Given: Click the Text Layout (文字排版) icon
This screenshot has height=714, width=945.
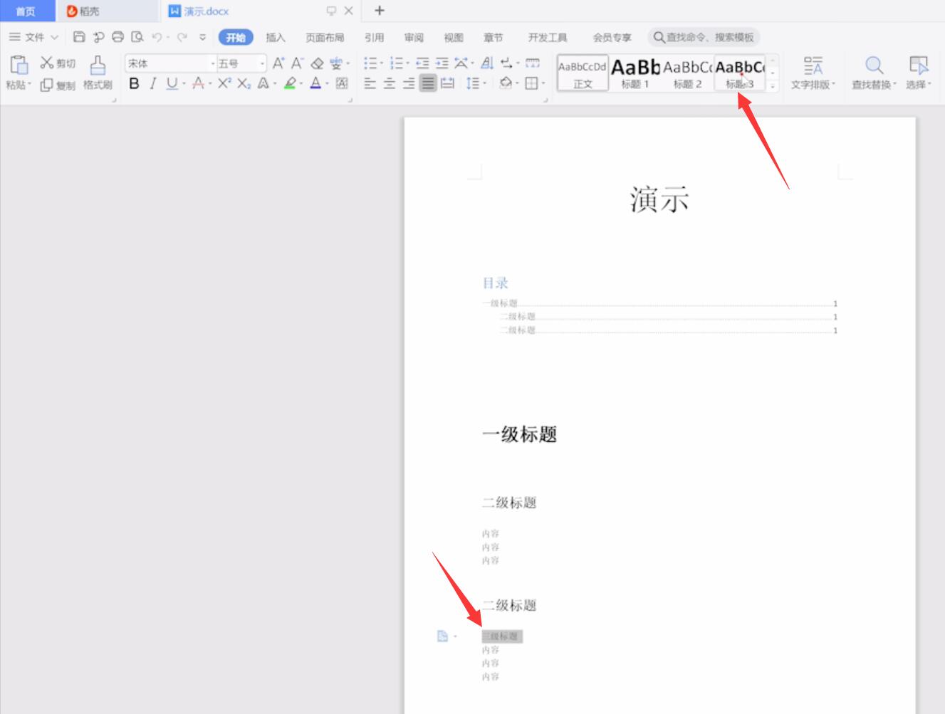Looking at the screenshot, I should pos(813,65).
